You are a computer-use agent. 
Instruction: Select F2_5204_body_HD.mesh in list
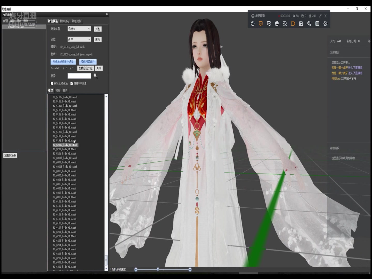coord(65,154)
